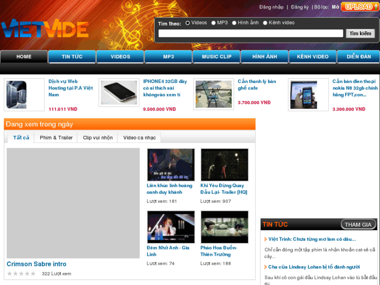Screen dimensions: 380x285
Task: Click the iPhone 4 product thumbnail
Action: click(119, 93)
